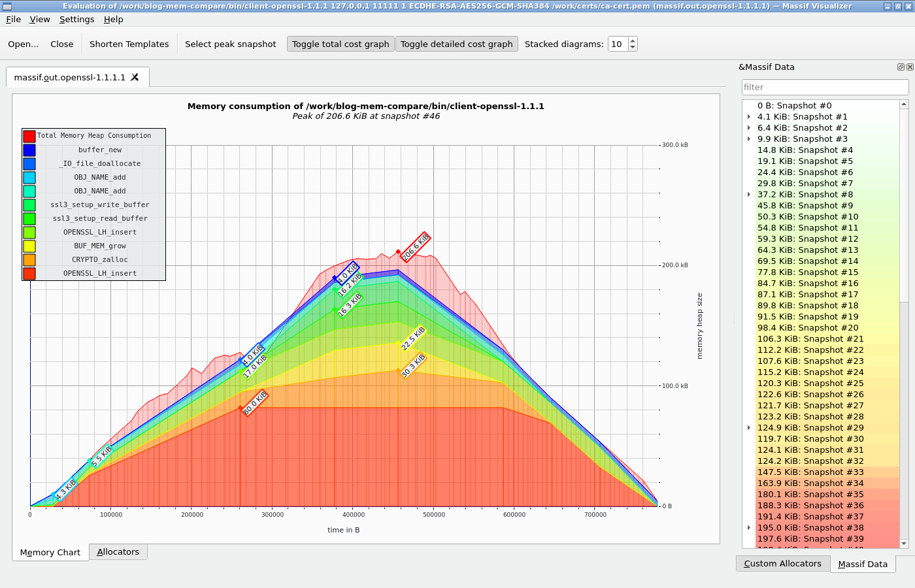Screen dimensions: 915x588
Task: Click the Massif Data filter field
Action: click(825, 87)
